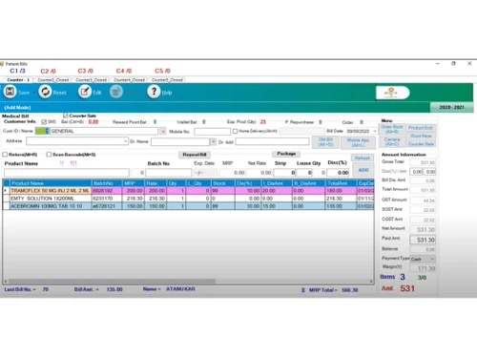Click the Patient Bills window icon

(x=2, y=64)
